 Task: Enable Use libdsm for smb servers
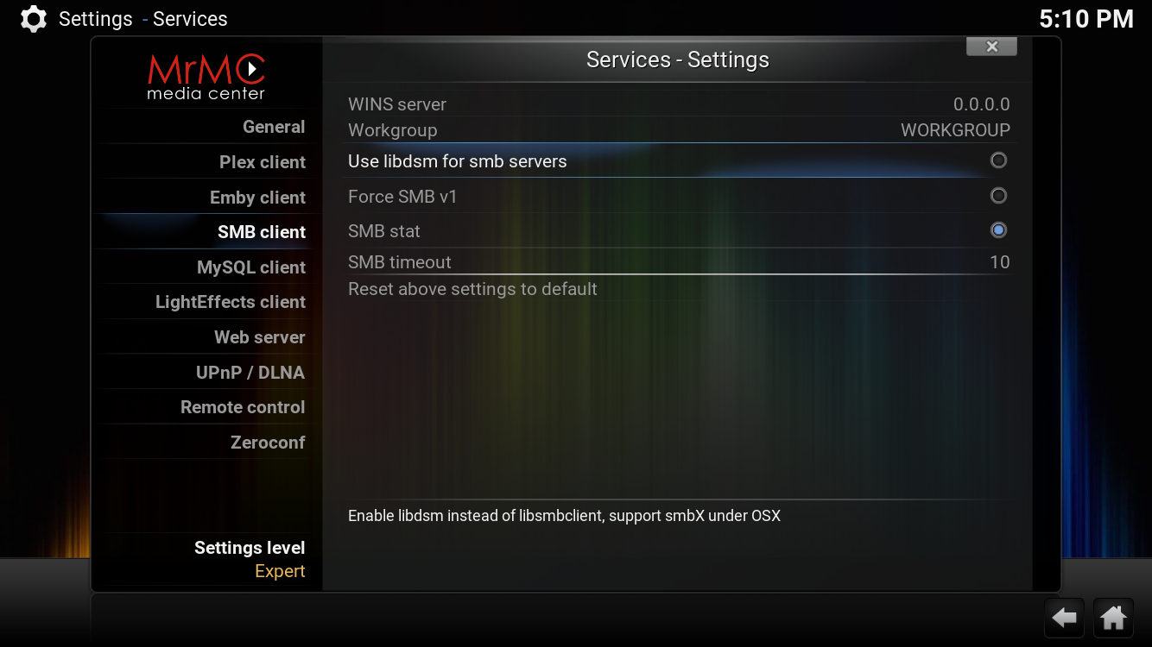(998, 160)
